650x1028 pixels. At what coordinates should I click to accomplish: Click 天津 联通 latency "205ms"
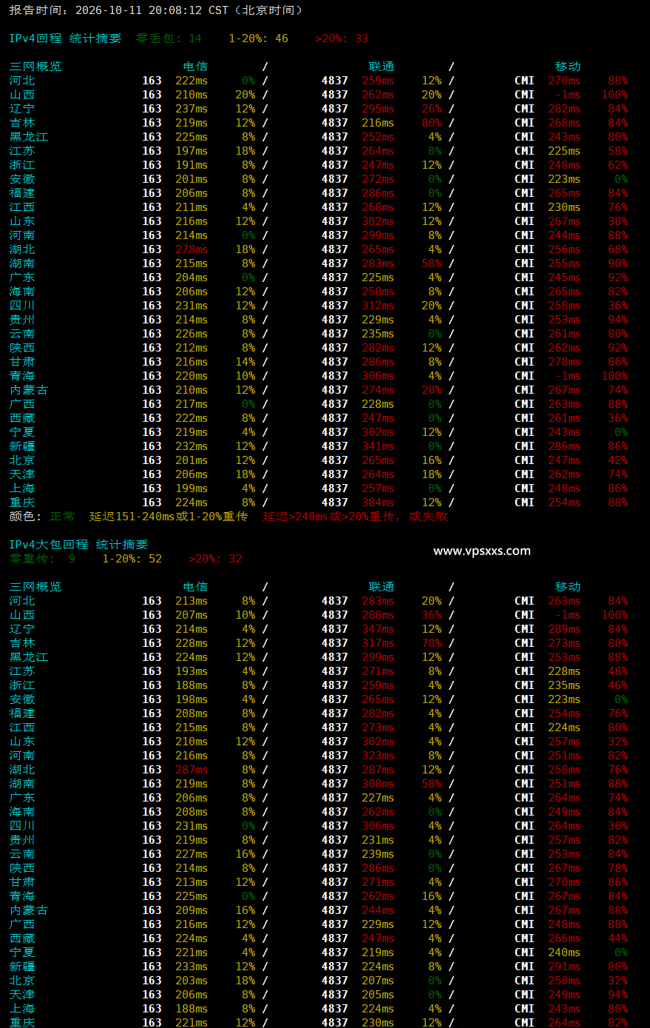coord(378,995)
